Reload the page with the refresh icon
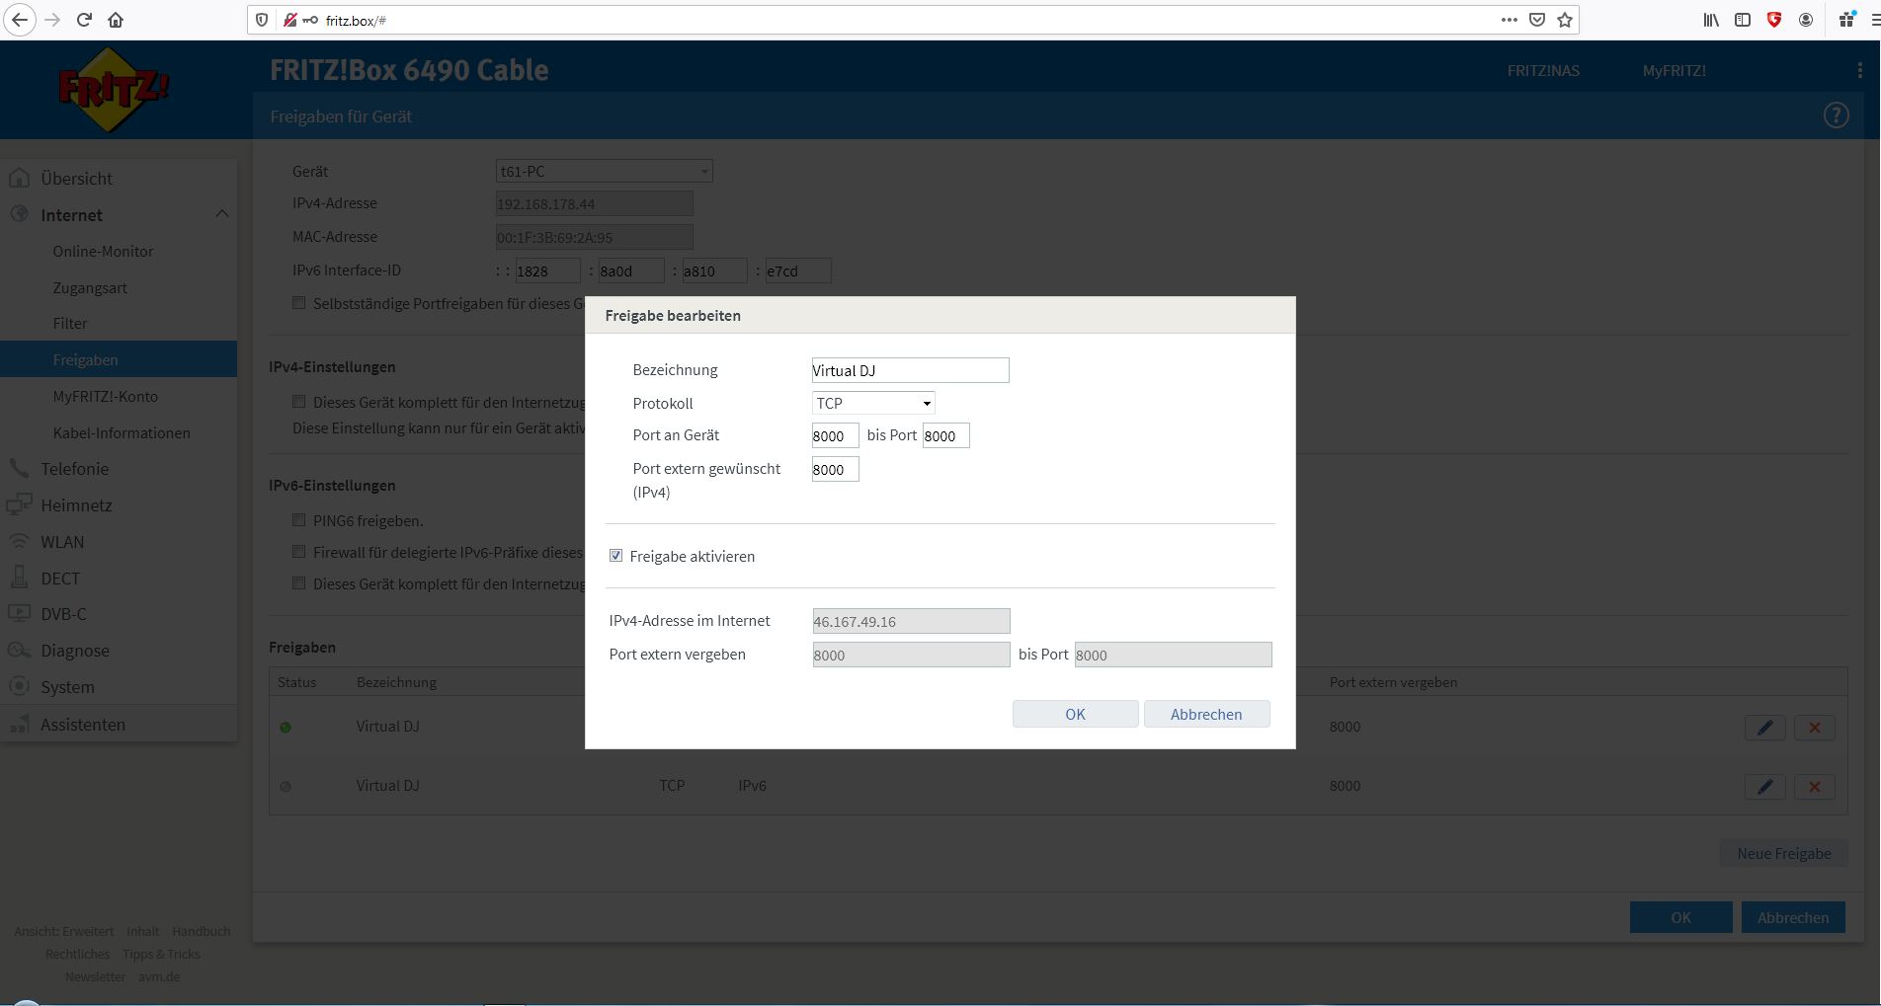This screenshot has height=1006, width=1881. pyautogui.click(x=84, y=20)
